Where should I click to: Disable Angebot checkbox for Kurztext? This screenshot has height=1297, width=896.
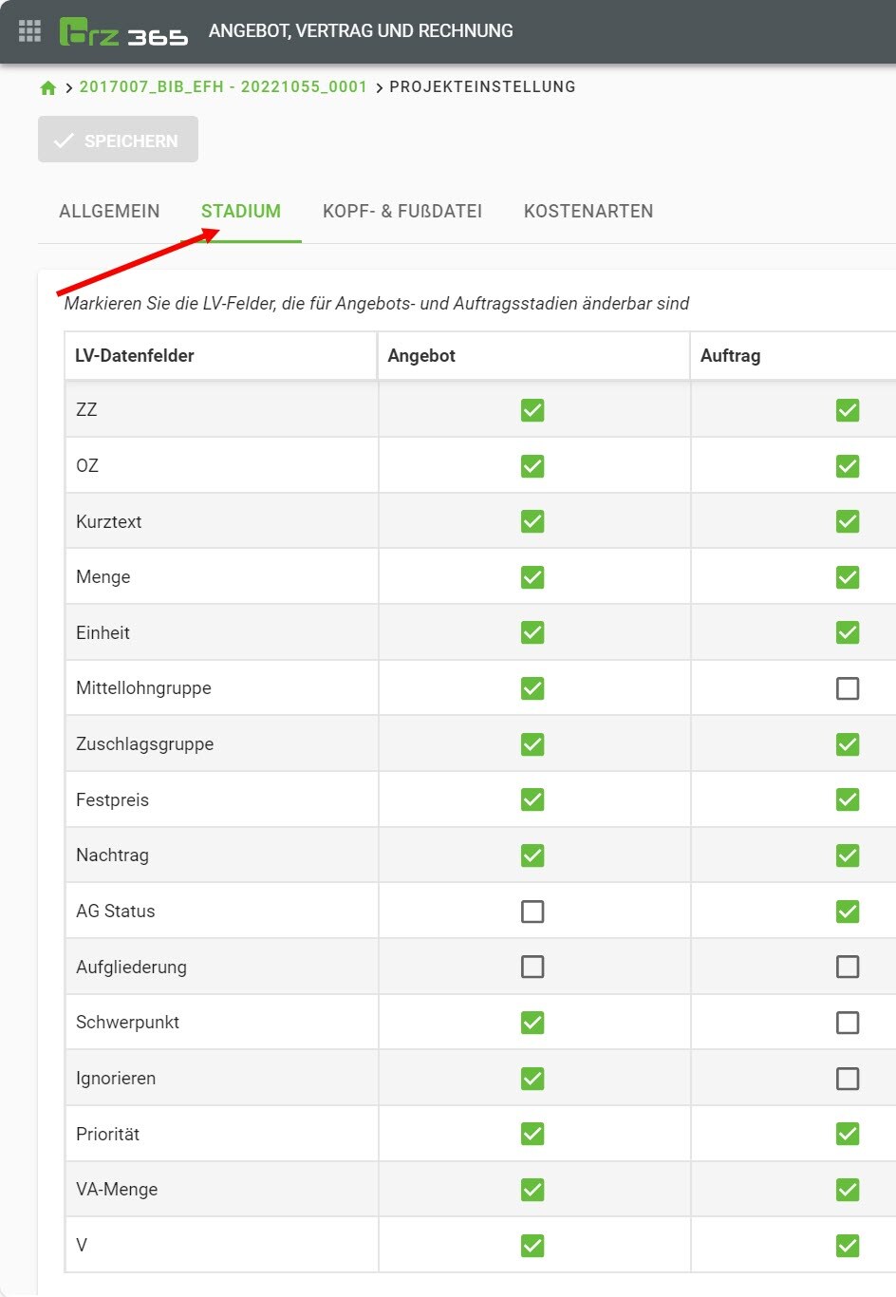[532, 521]
